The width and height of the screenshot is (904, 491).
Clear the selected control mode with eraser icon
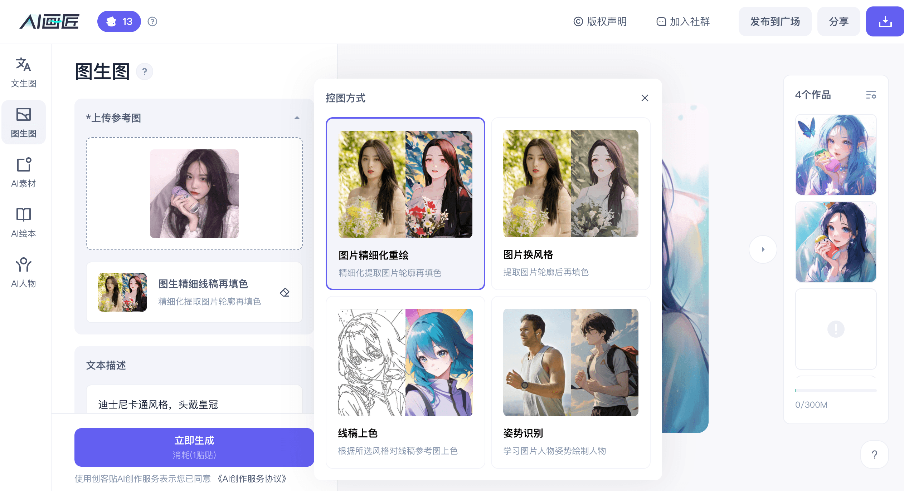coord(285,292)
